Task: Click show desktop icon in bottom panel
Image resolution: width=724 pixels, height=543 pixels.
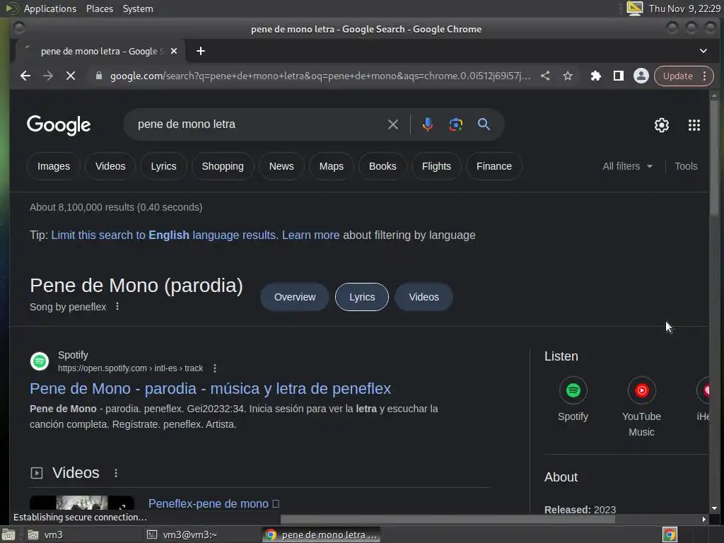Action: (8, 535)
